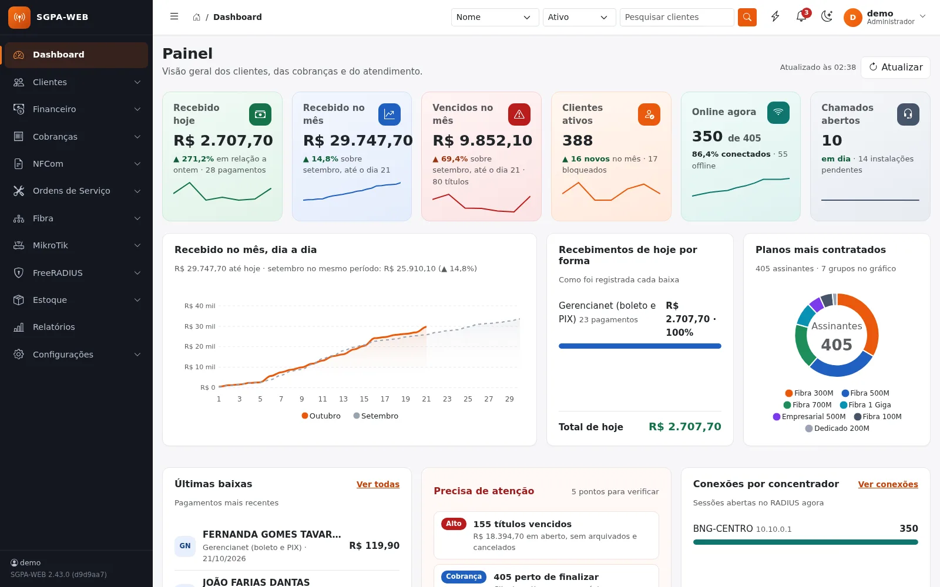Expand the Financeiro sidebar menu

tap(76, 109)
